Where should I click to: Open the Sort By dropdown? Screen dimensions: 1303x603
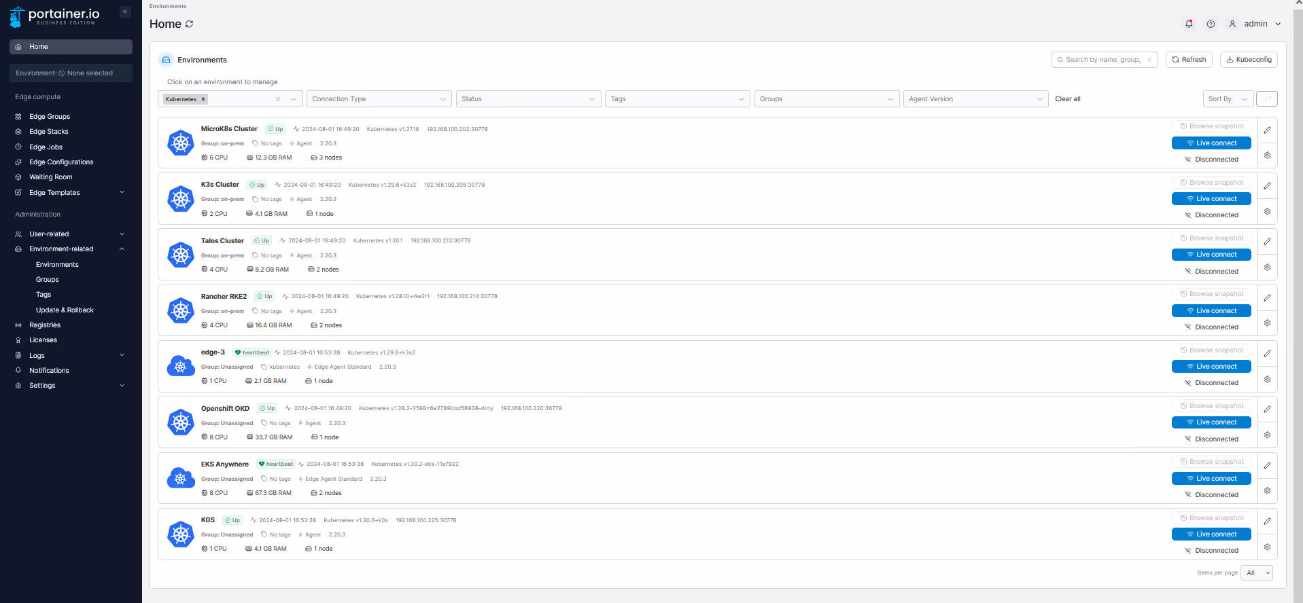click(1228, 99)
